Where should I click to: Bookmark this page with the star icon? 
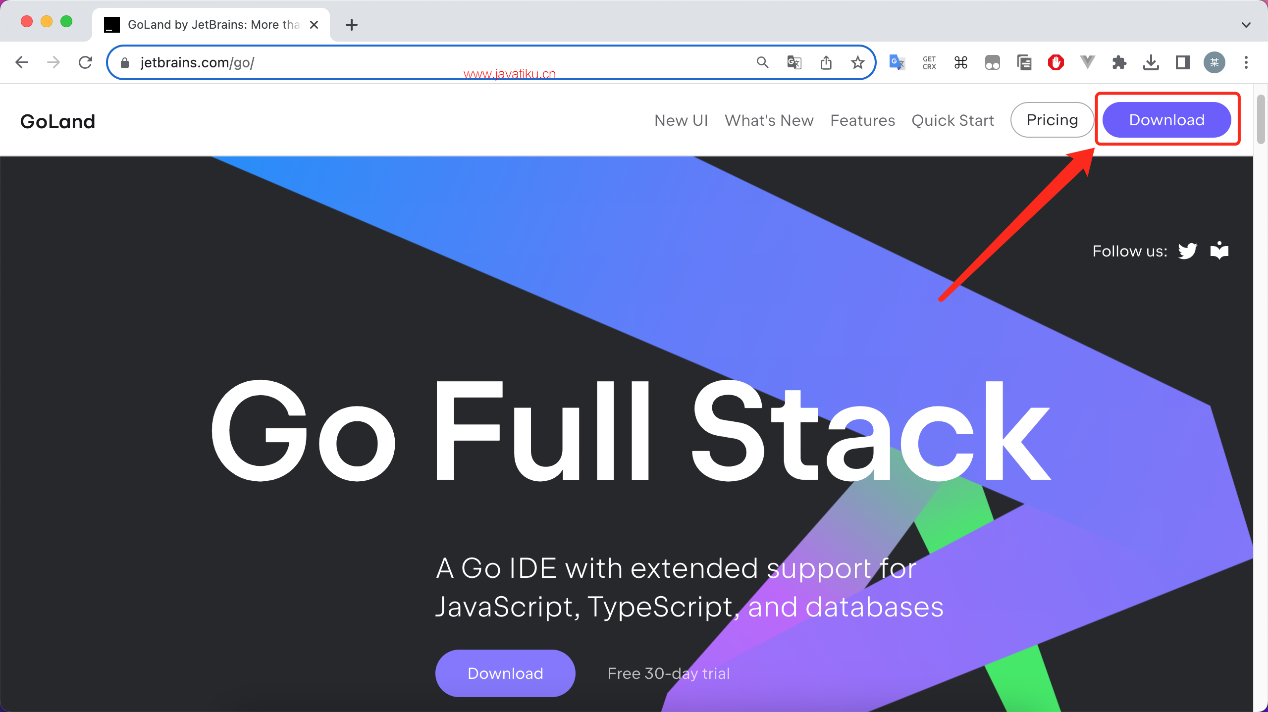(x=858, y=62)
